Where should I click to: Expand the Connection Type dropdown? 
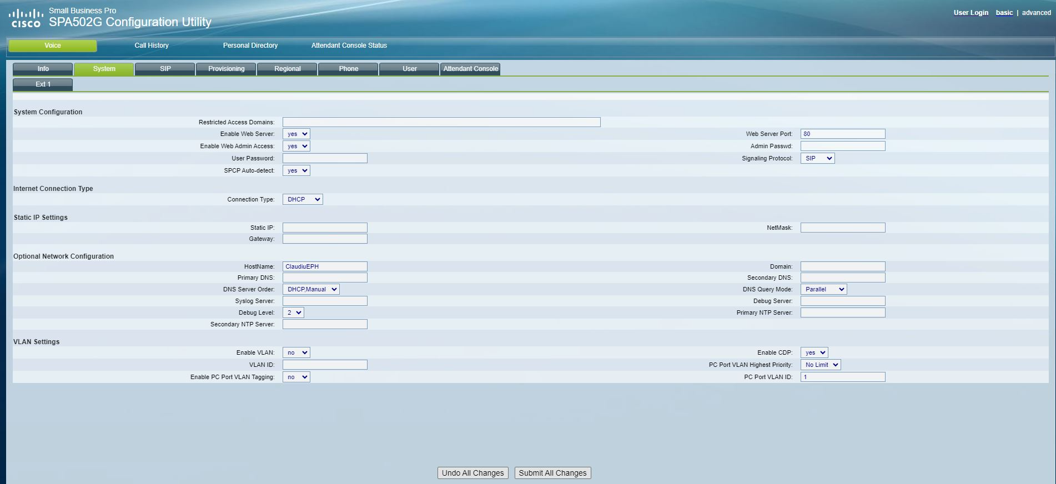302,199
